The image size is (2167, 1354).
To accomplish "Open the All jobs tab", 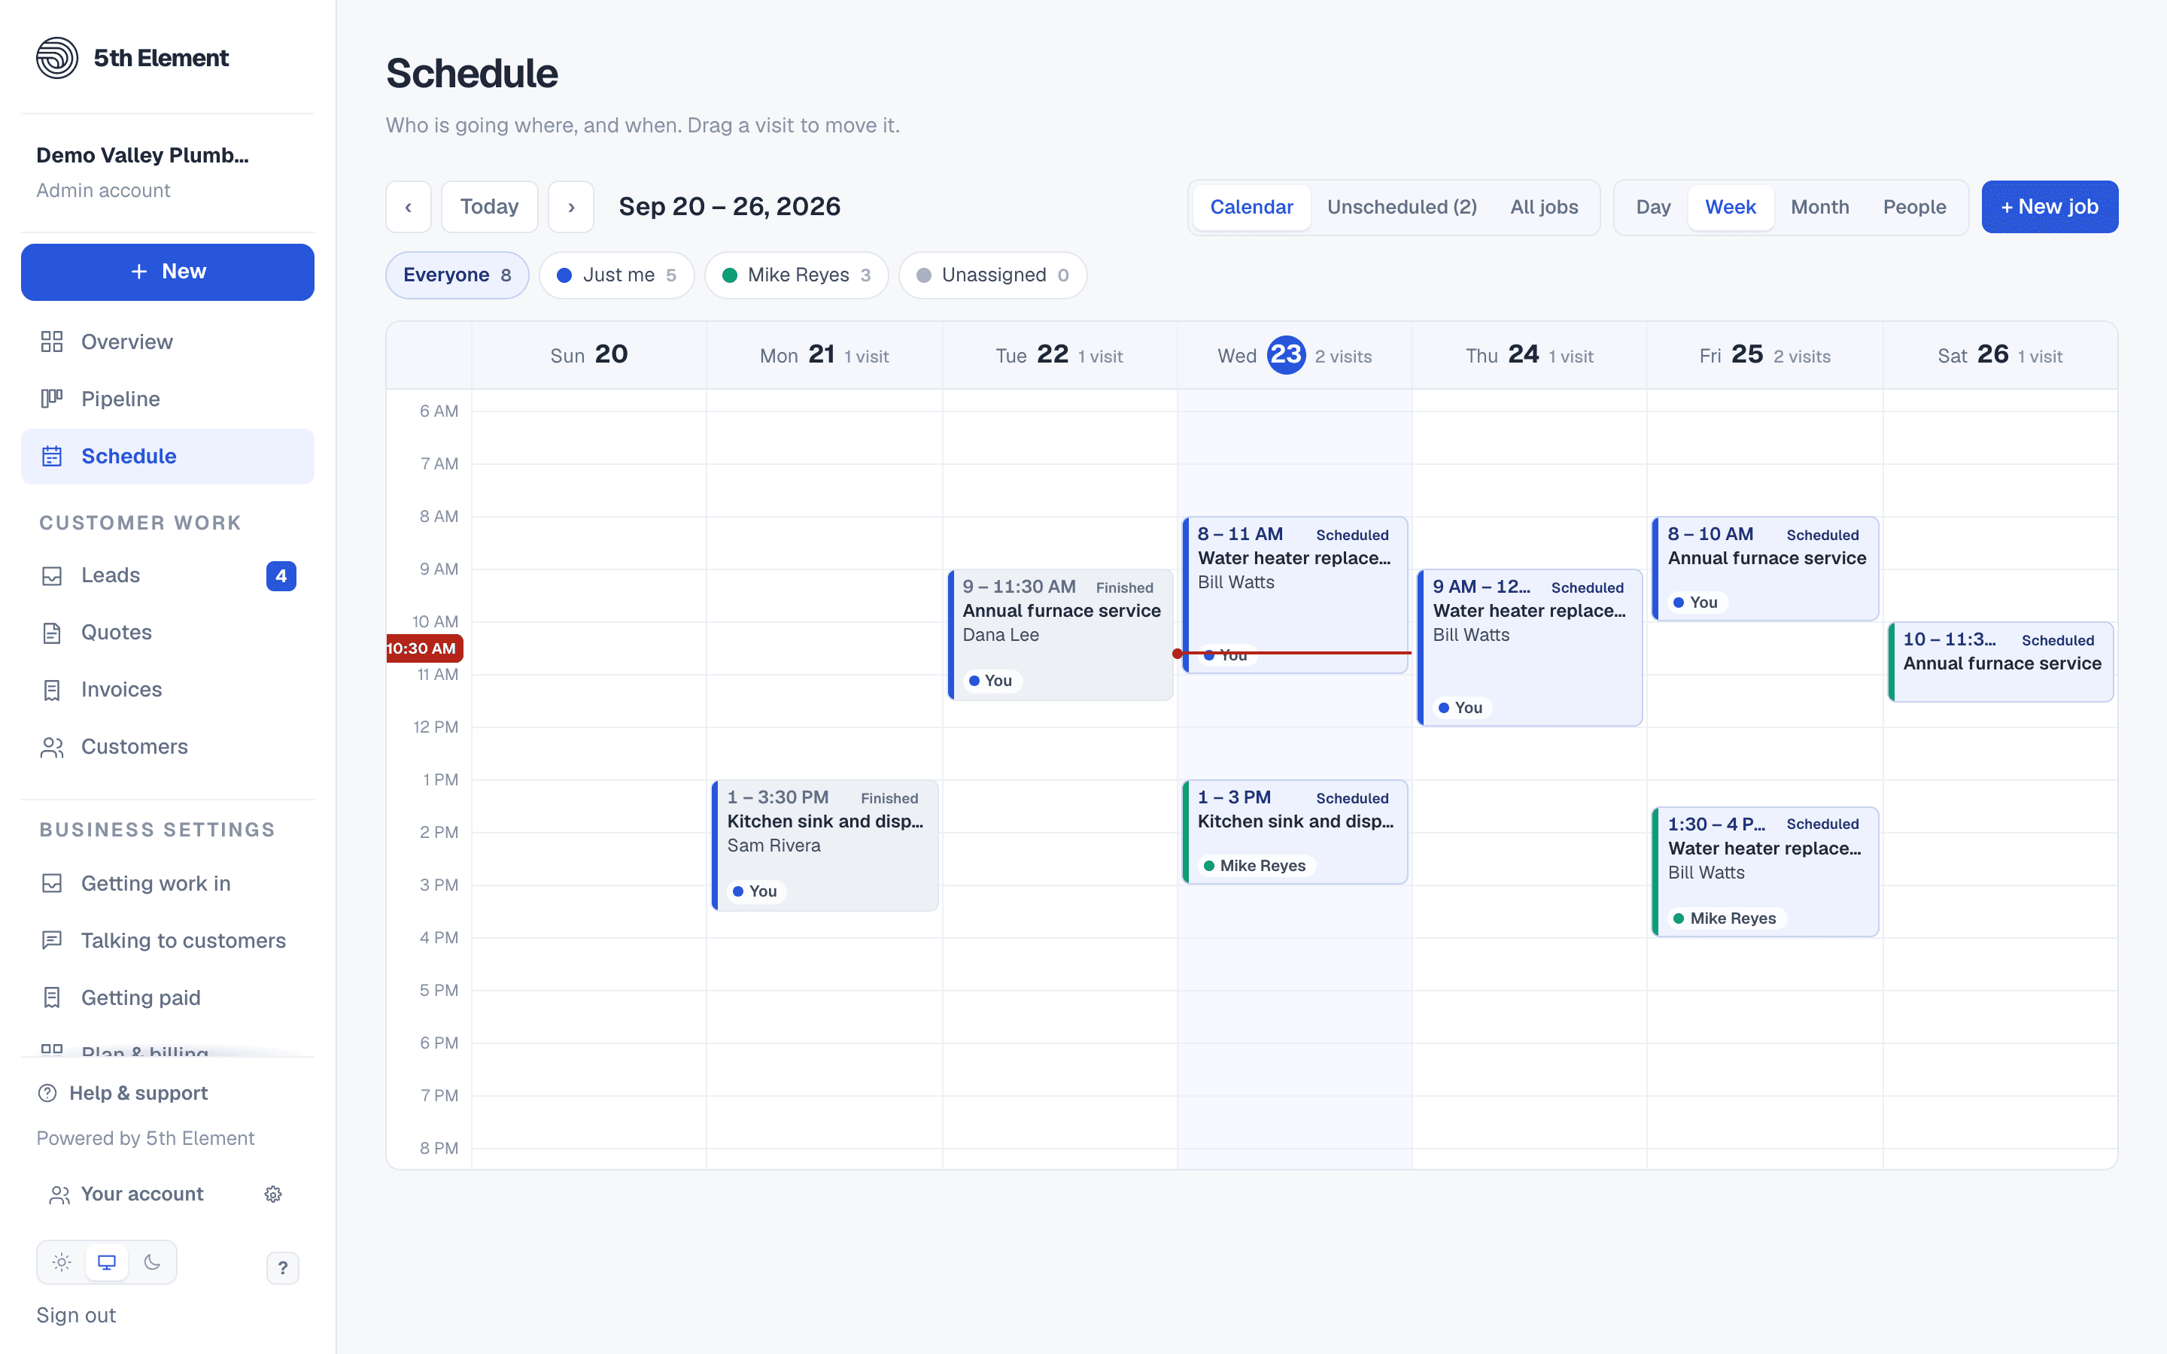I will (x=1544, y=207).
